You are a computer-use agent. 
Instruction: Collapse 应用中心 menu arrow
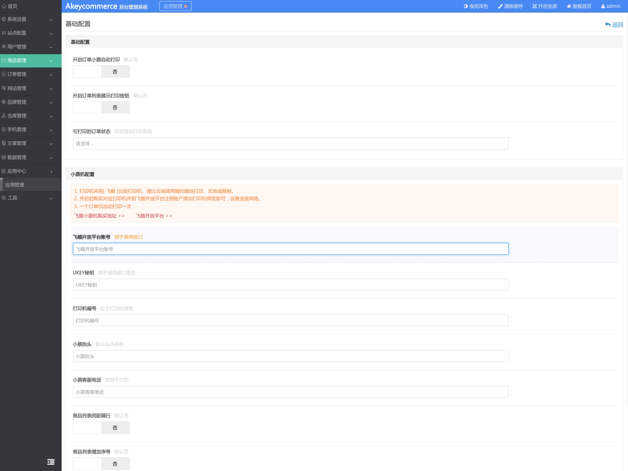coord(51,172)
